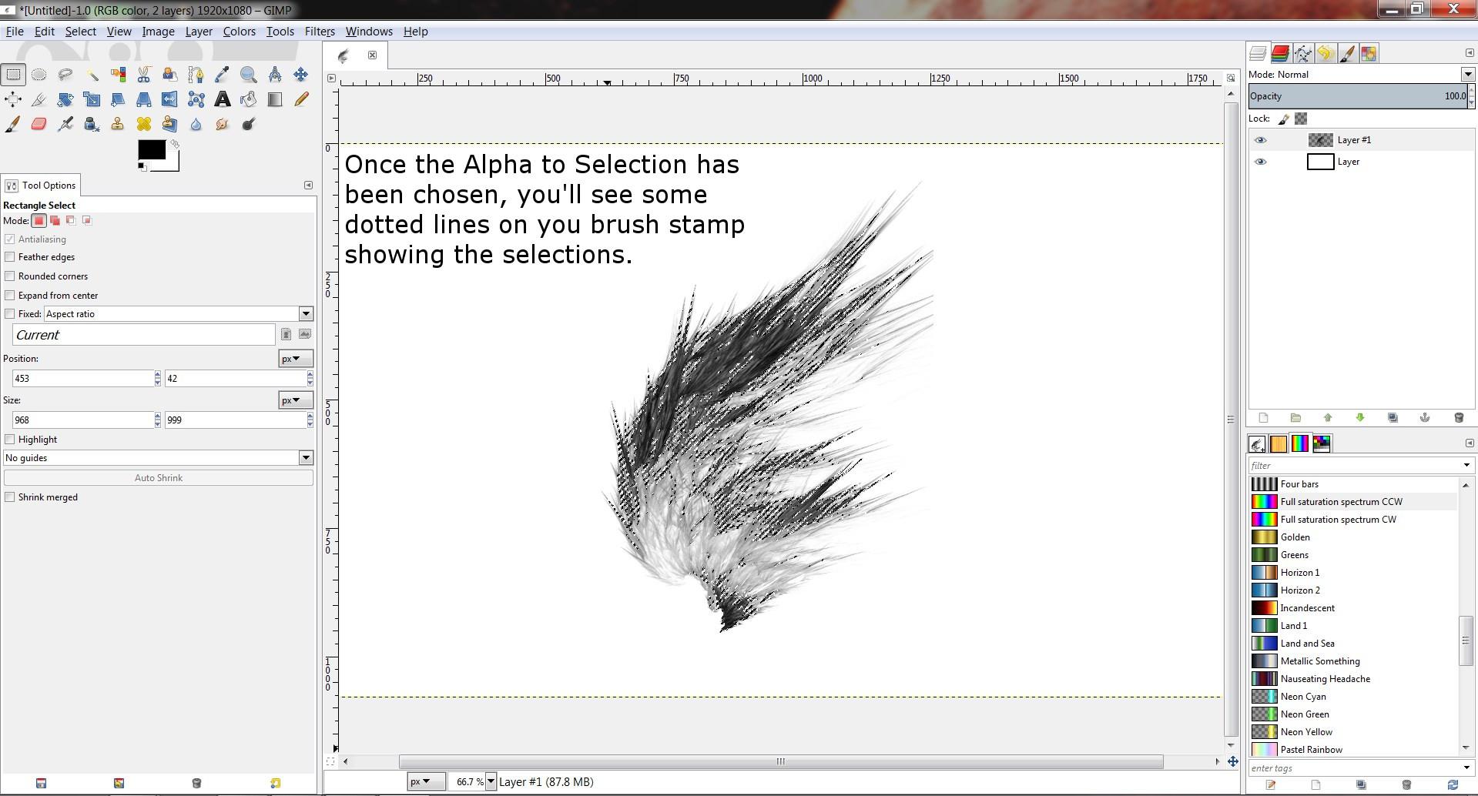Screen dimensions: 1478x796
Task: Duplicate the current layer
Action: click(x=1393, y=417)
